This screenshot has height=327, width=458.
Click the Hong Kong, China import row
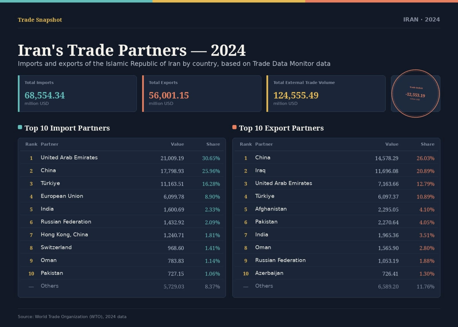(x=122, y=235)
